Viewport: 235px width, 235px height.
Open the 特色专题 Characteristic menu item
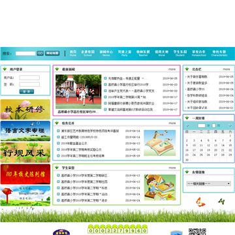pos(219,54)
